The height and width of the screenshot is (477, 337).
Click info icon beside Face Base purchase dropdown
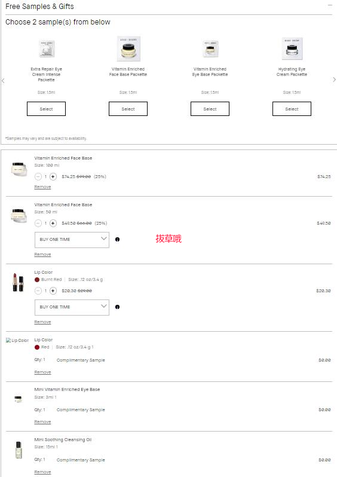click(x=117, y=240)
